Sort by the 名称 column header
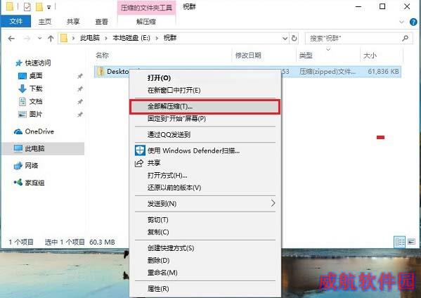421x298 pixels. [103, 56]
